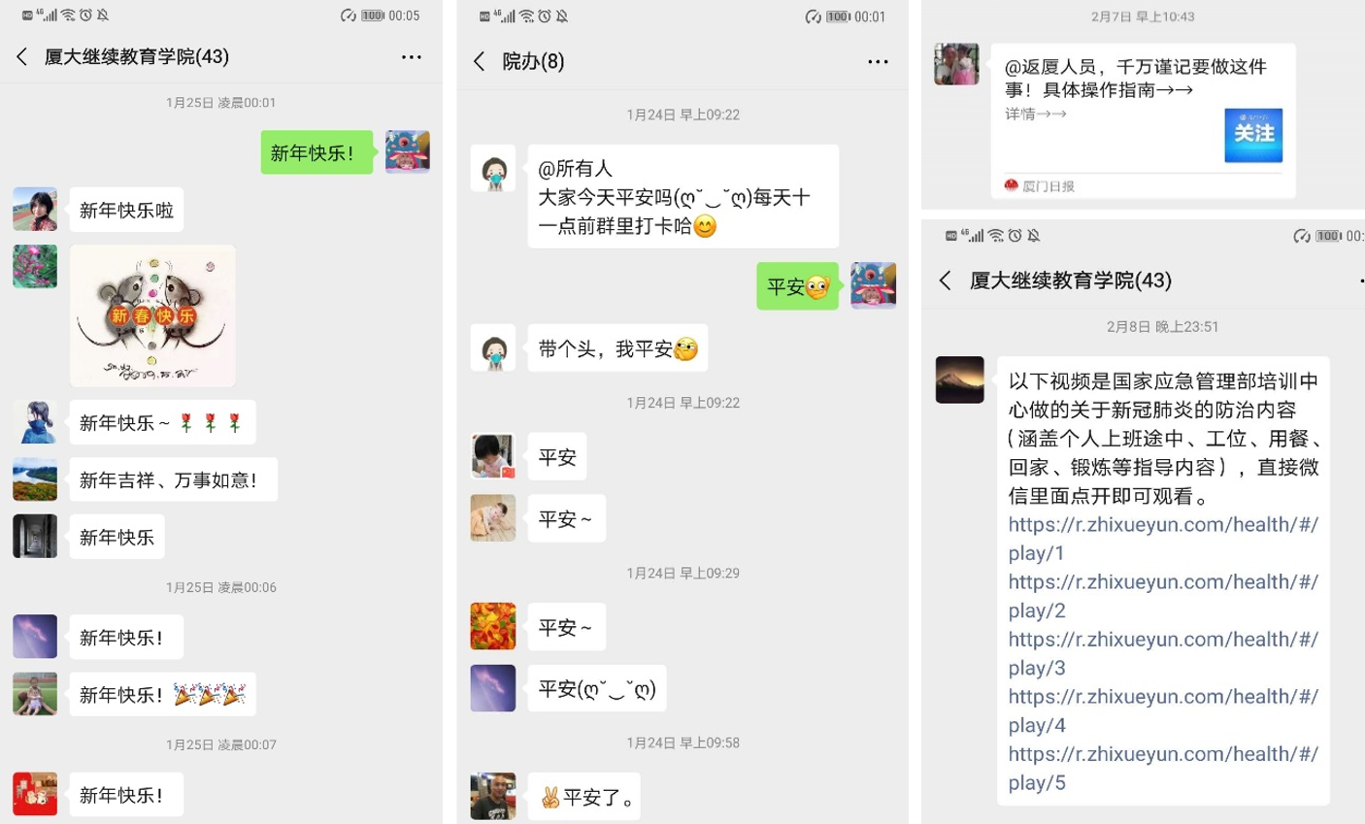1365x824 pixels.
Task: Tap masked avatar next to @所有人 message
Action: pos(493,168)
